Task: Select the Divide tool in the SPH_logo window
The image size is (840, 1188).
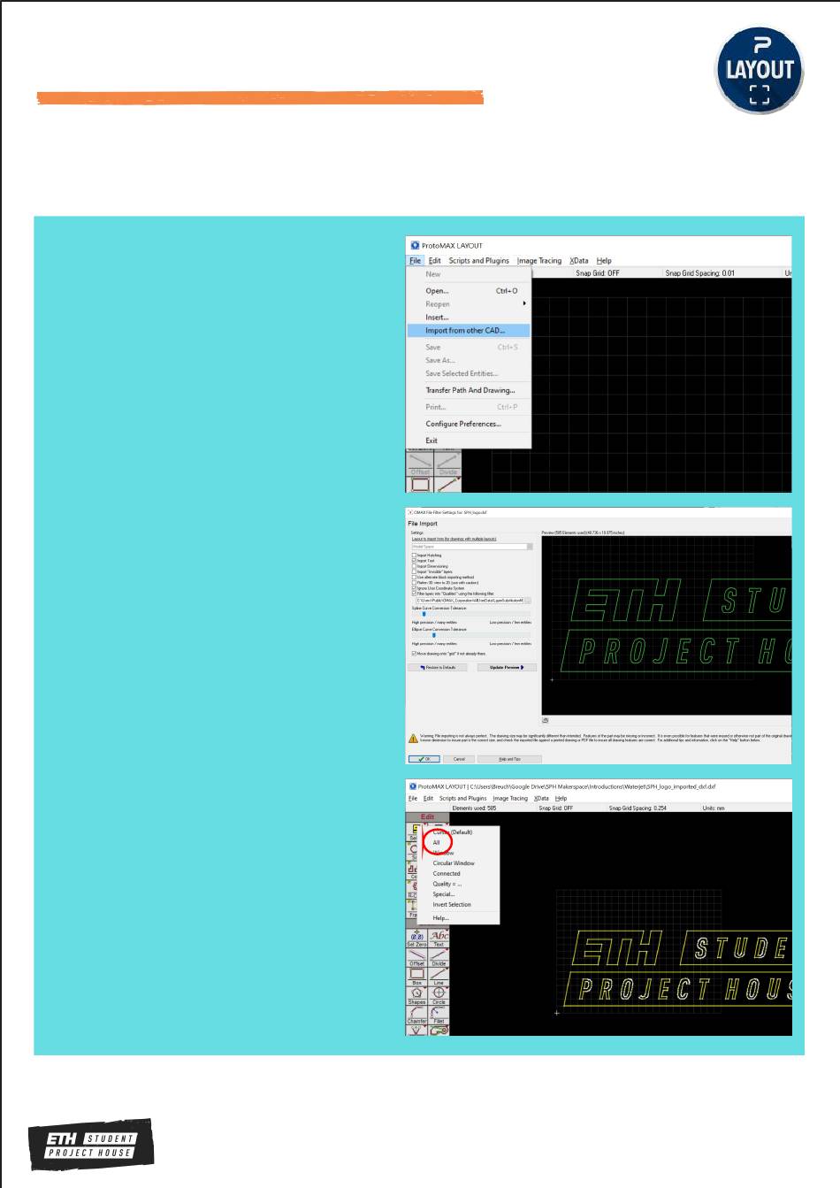Action: pyautogui.click(x=439, y=957)
